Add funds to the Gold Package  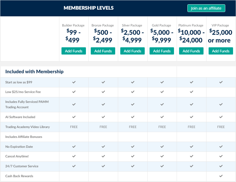point(162,51)
